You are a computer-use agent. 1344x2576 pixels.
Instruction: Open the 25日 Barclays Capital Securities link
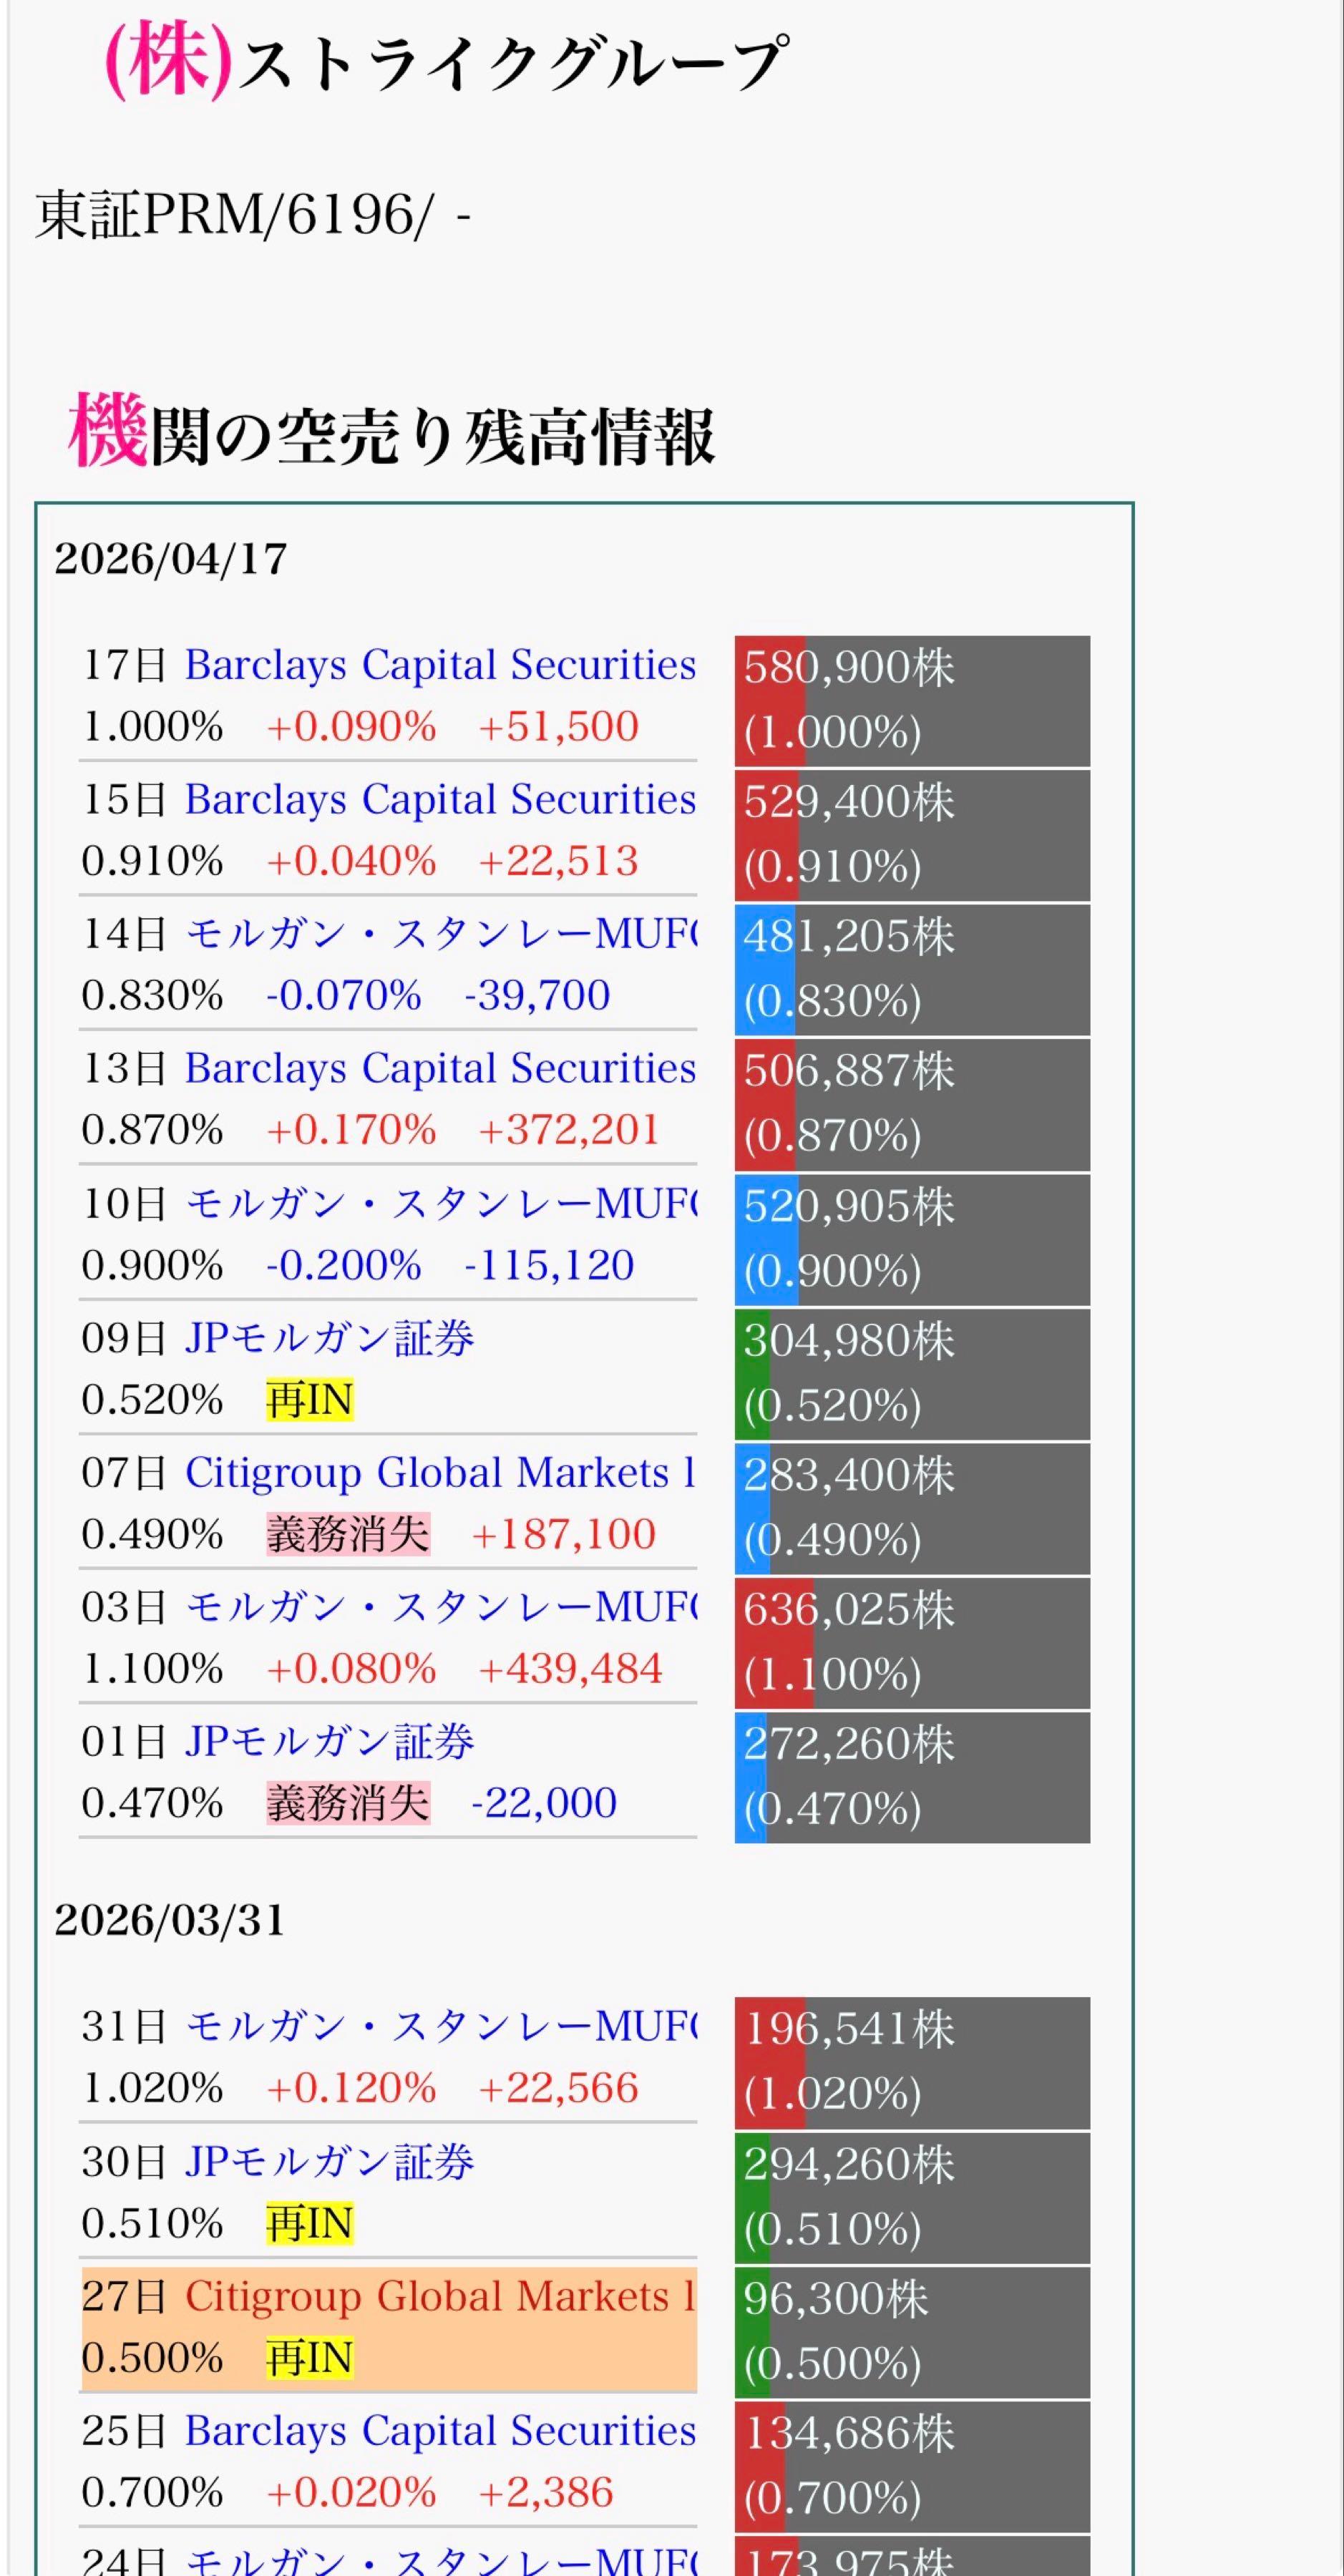(440, 2431)
